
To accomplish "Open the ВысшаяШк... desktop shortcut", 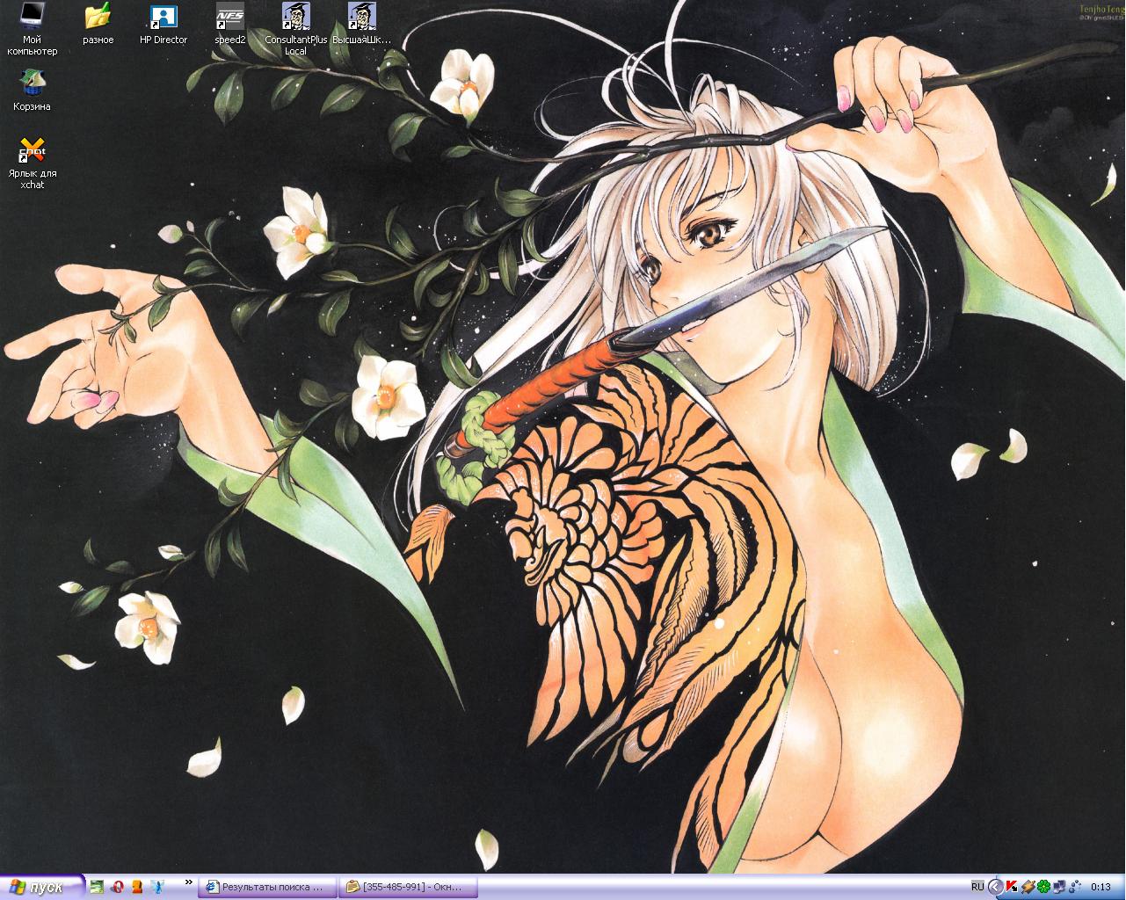I will point(361,17).
